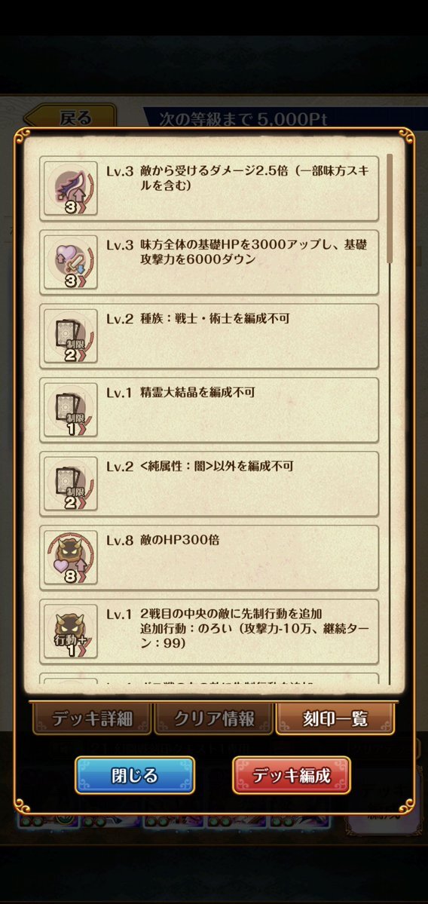Tap the Lv.1 精霊大結晶 restriction card icon
Screen dimensions: 428x904
click(71, 410)
